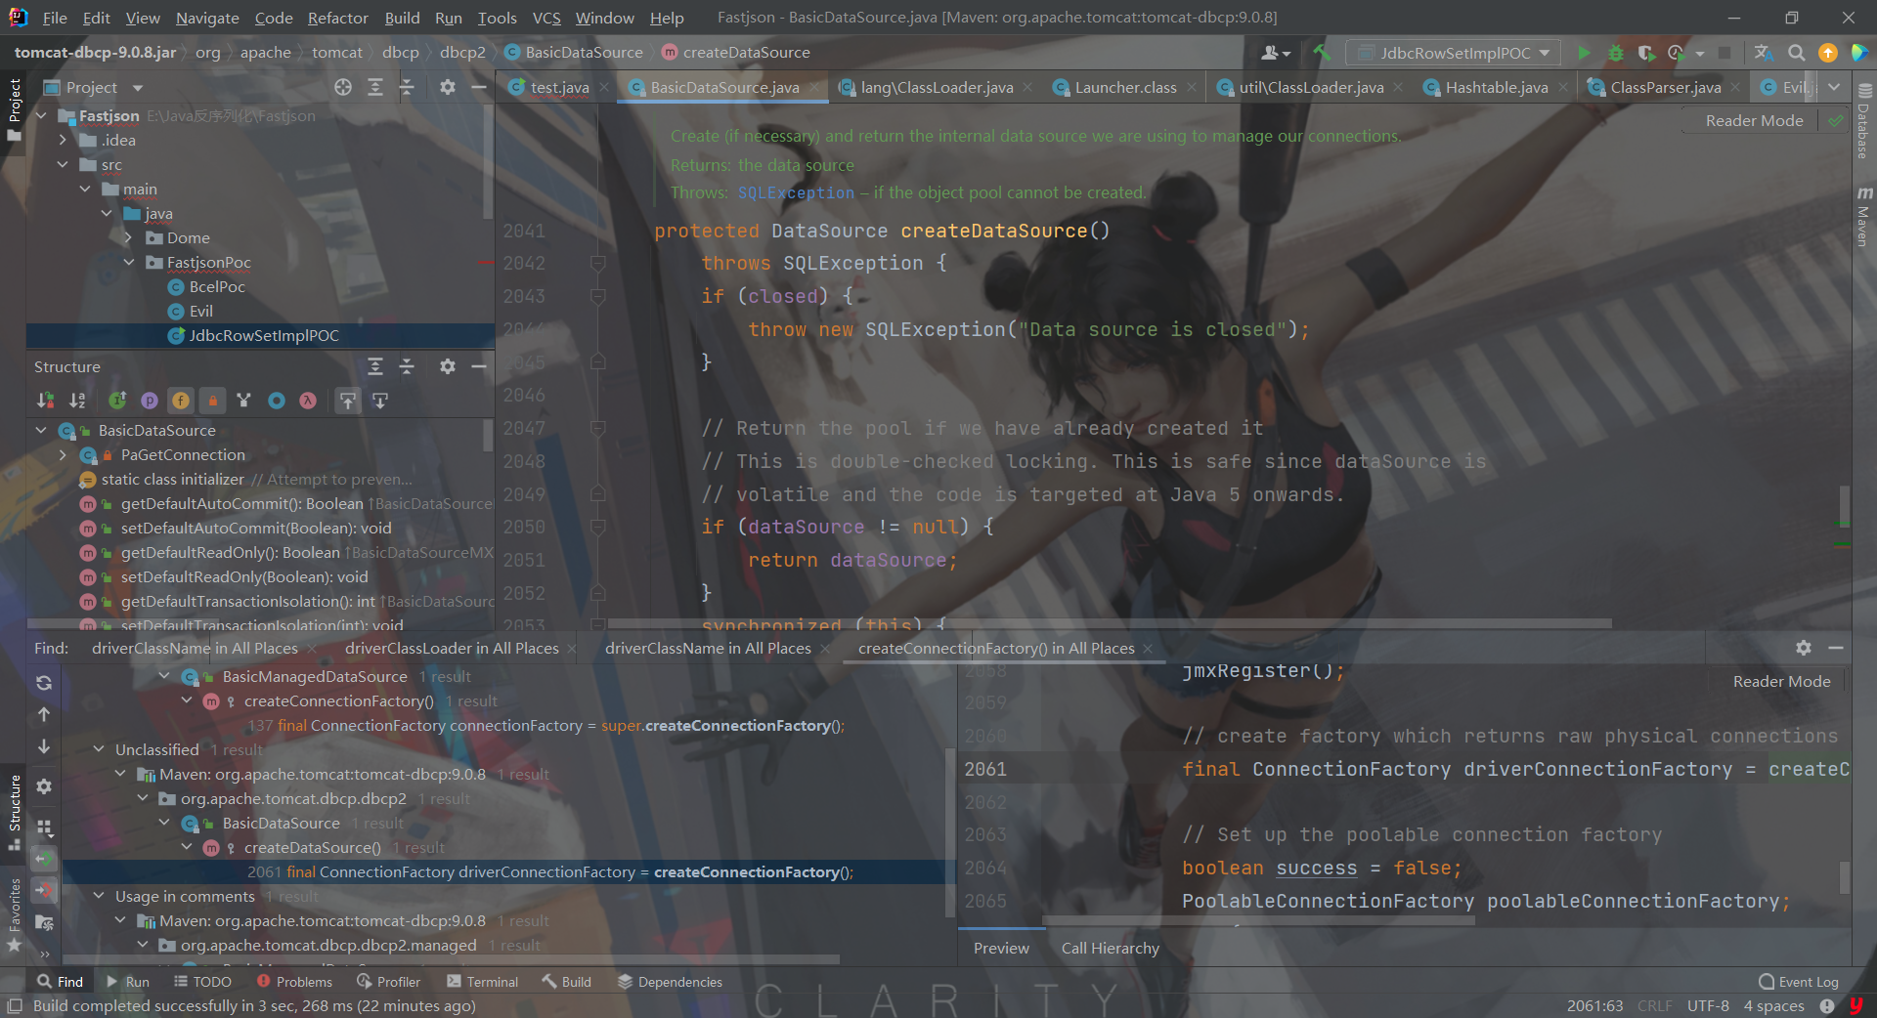Open Find panel settings gear on left strip
The image size is (1877, 1018).
pos(44,786)
